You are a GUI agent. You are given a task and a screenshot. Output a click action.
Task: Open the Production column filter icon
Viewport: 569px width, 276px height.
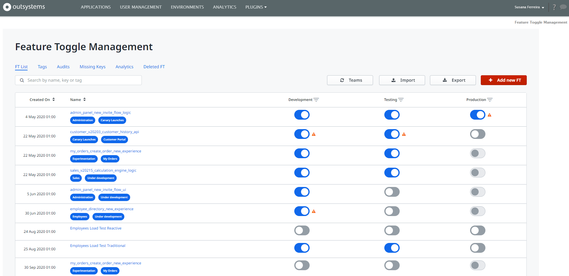point(490,100)
